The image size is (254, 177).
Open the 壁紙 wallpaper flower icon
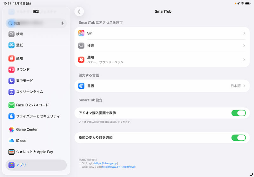(11, 45)
